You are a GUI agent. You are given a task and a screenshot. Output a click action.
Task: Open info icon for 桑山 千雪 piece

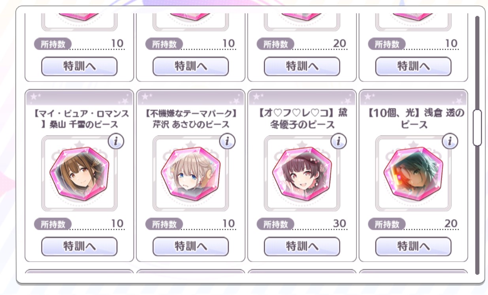pyautogui.click(x=116, y=141)
